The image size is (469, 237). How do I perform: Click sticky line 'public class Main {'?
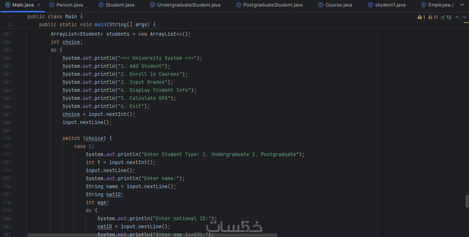coord(55,17)
